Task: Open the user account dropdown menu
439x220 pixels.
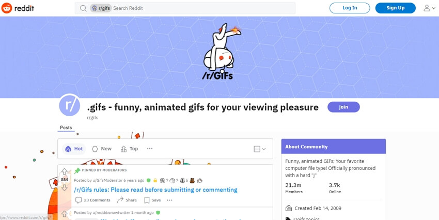Action: (430, 8)
